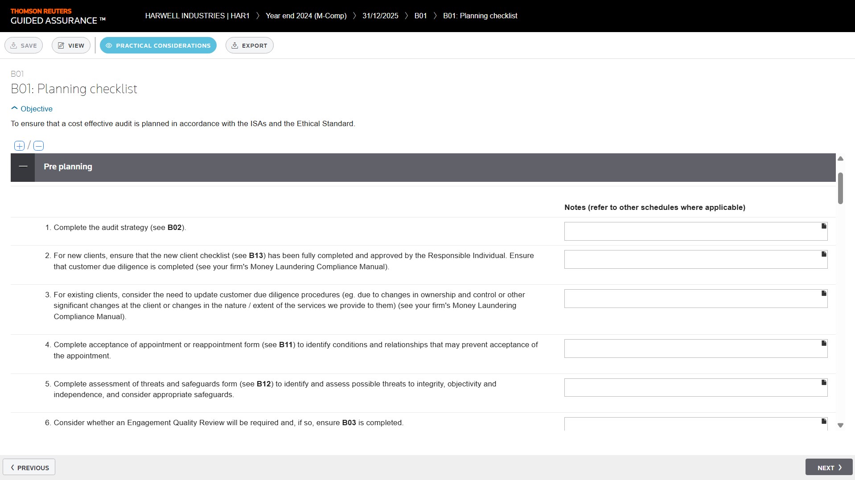Click the note document icon for item 5
This screenshot has width=855, height=480.
point(824,383)
